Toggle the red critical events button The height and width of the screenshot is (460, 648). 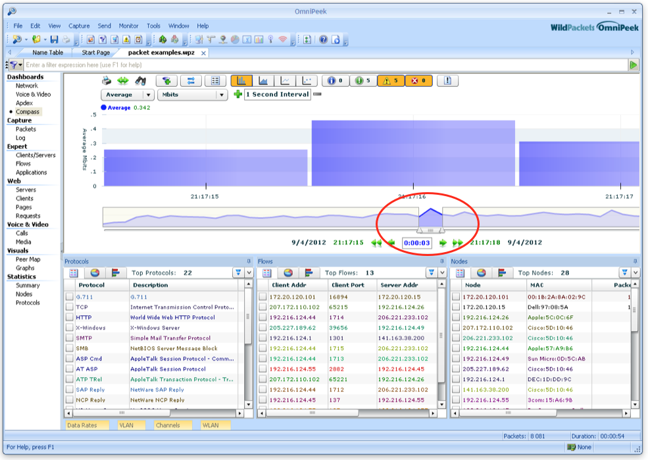click(418, 80)
